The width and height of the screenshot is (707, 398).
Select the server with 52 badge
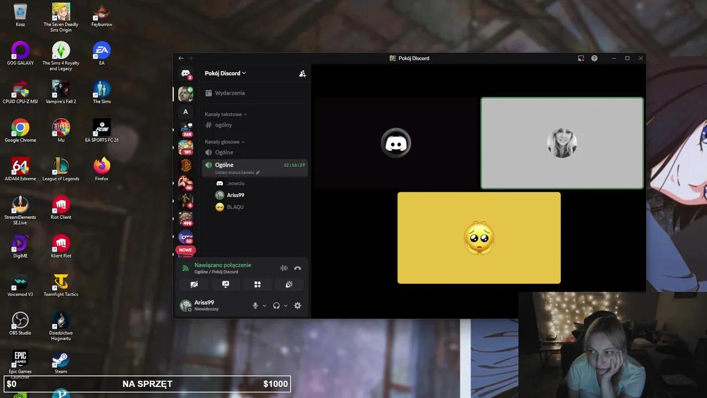pyautogui.click(x=186, y=237)
